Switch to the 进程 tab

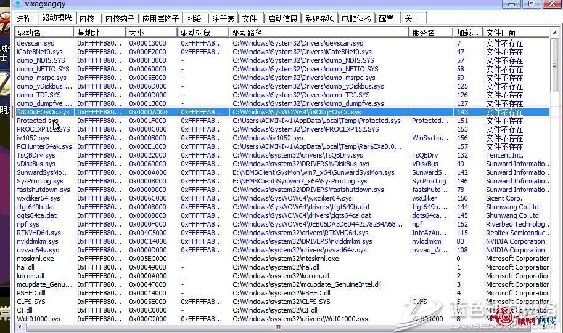click(24, 18)
